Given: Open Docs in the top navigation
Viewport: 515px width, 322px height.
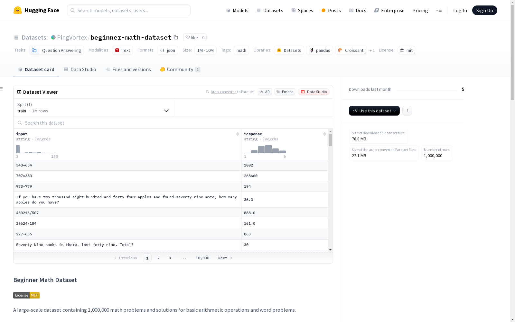Looking at the screenshot, I should [x=357, y=10].
